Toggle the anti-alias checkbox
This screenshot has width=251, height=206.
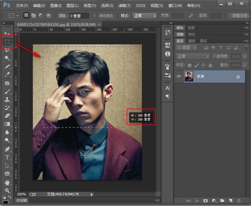(x=94, y=16)
